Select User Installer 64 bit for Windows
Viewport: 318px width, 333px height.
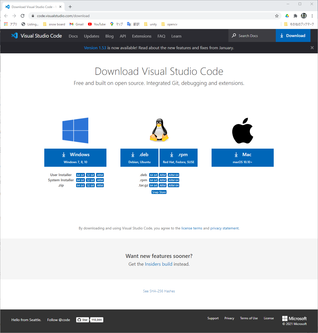pyautogui.click(x=81, y=175)
